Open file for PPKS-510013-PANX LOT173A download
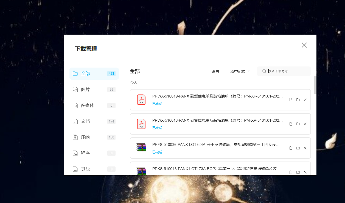This screenshot has width=345, height=203. (x=291, y=172)
